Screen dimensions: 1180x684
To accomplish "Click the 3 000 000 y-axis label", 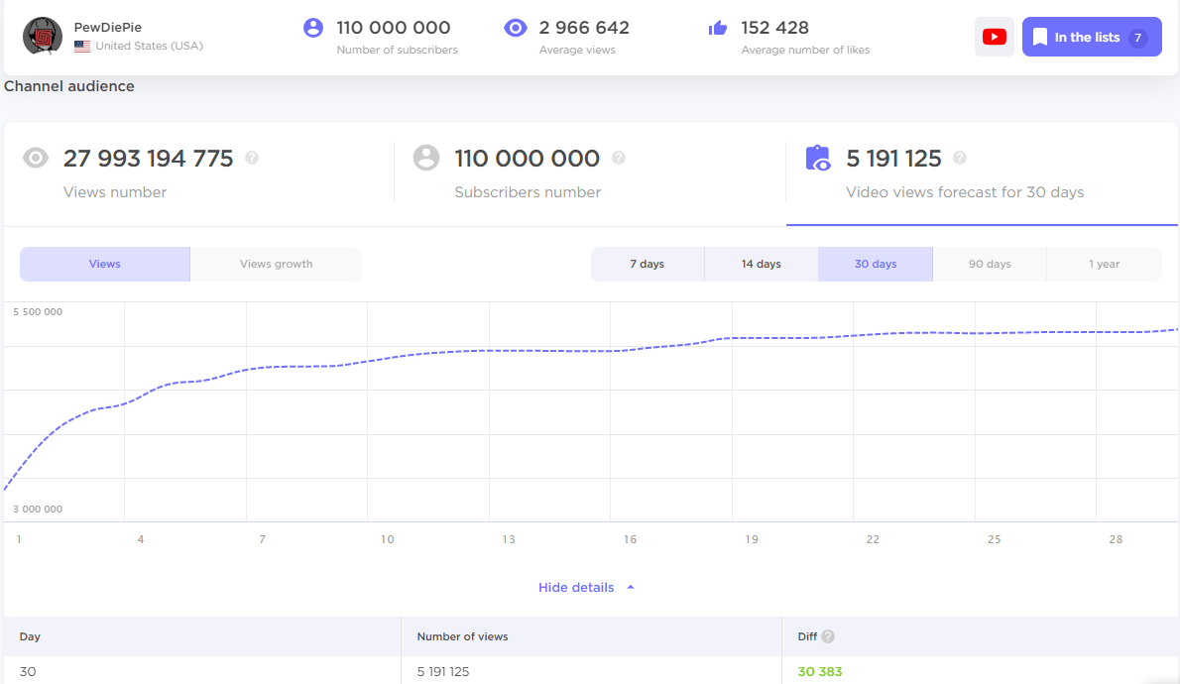I will coord(38,510).
